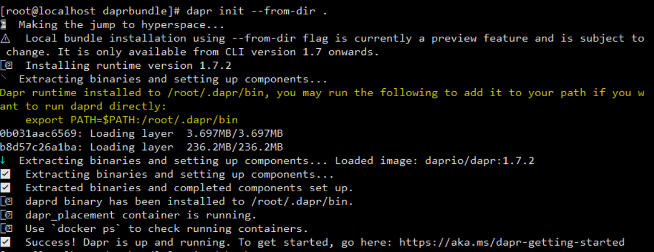Click the hourglass icon before 'Making the jump'
Image resolution: width=654 pixels, height=252 pixels.
pyautogui.click(x=4, y=25)
